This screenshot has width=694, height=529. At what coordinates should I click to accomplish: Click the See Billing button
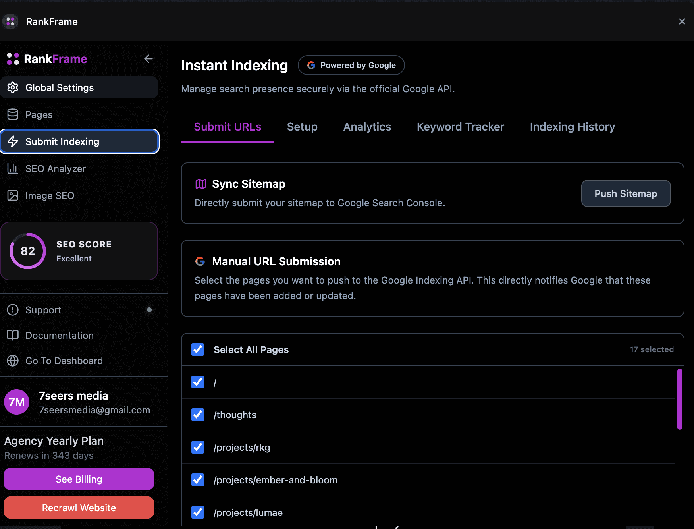coord(79,479)
